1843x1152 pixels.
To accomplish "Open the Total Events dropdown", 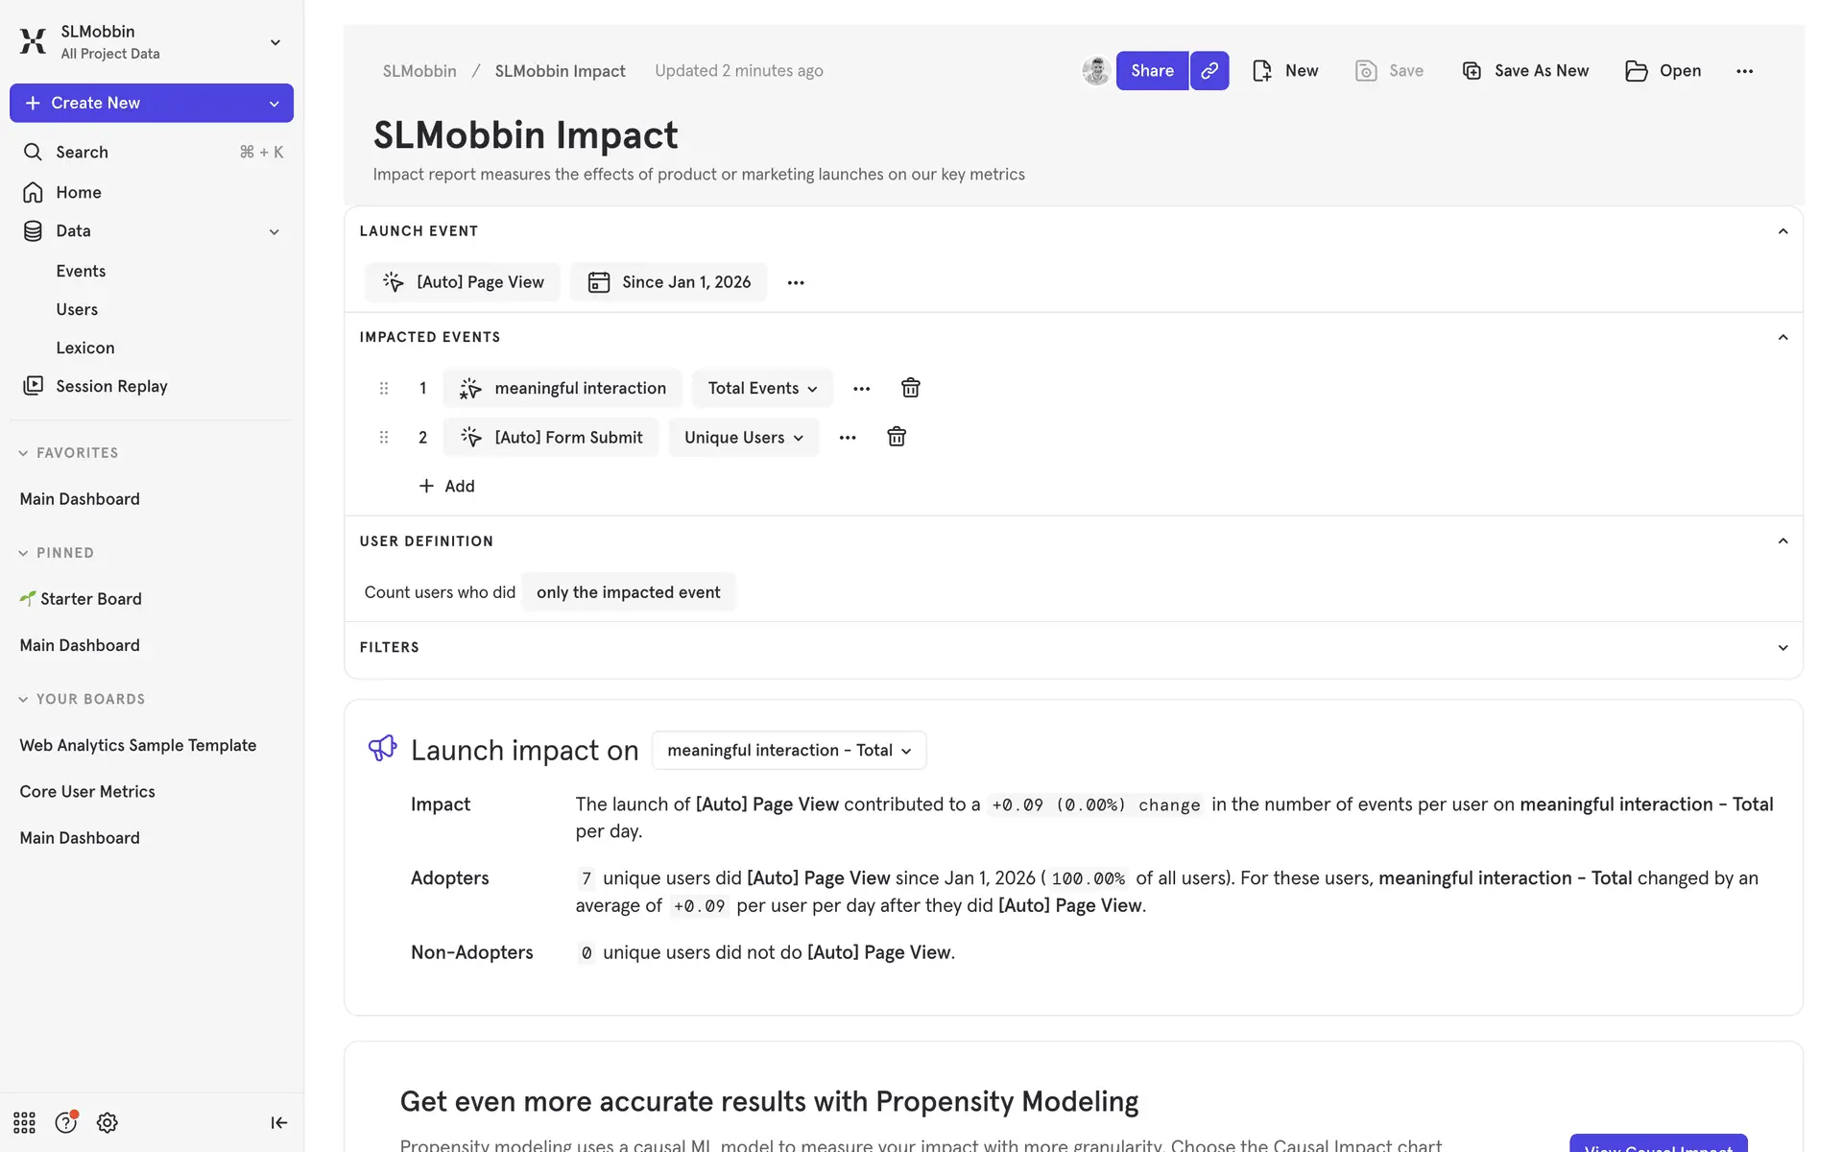I will tap(762, 388).
